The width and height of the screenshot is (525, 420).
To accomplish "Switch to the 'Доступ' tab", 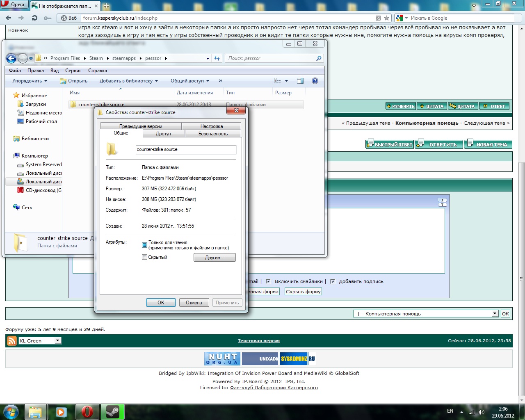I will pyautogui.click(x=163, y=134).
